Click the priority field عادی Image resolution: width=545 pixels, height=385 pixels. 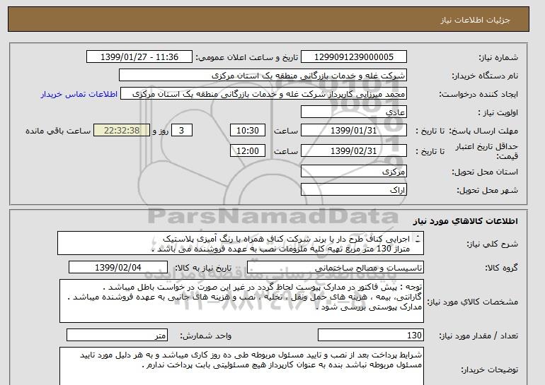click(354, 112)
